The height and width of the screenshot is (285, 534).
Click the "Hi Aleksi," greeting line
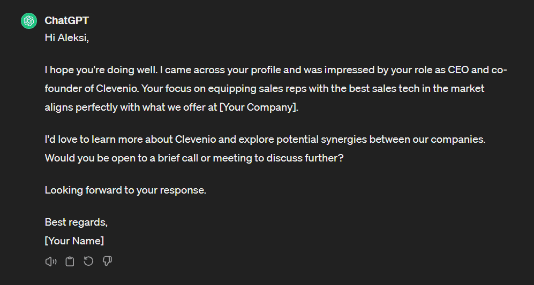pyautogui.click(x=66, y=37)
